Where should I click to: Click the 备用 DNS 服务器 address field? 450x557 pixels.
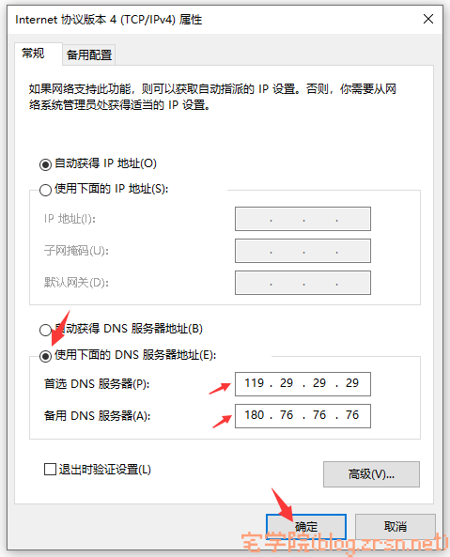(x=303, y=415)
